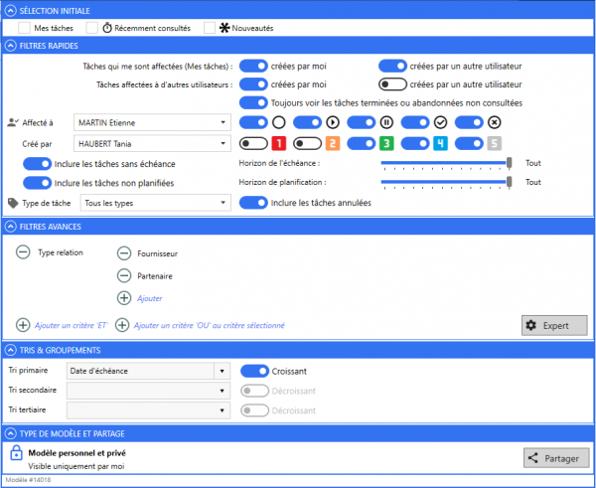Open the Type de tâche dropdown
The width and height of the screenshot is (596, 488).
(x=156, y=203)
